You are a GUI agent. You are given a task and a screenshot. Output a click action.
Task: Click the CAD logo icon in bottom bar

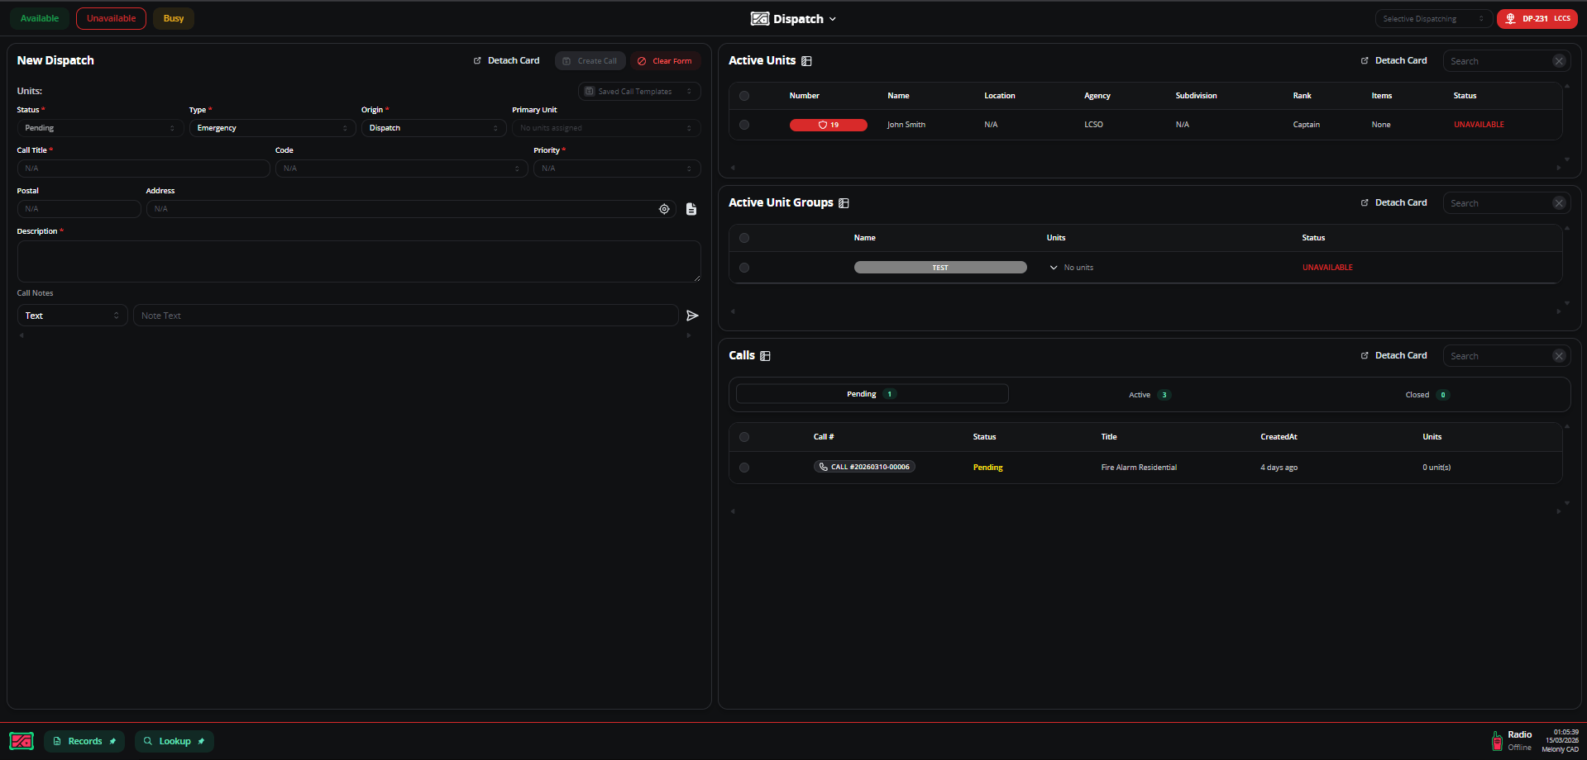coord(22,741)
